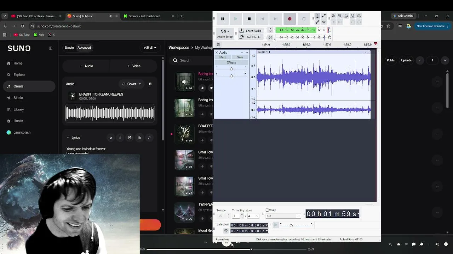Open the 1/8 snap-to dropdown

pos(283,216)
